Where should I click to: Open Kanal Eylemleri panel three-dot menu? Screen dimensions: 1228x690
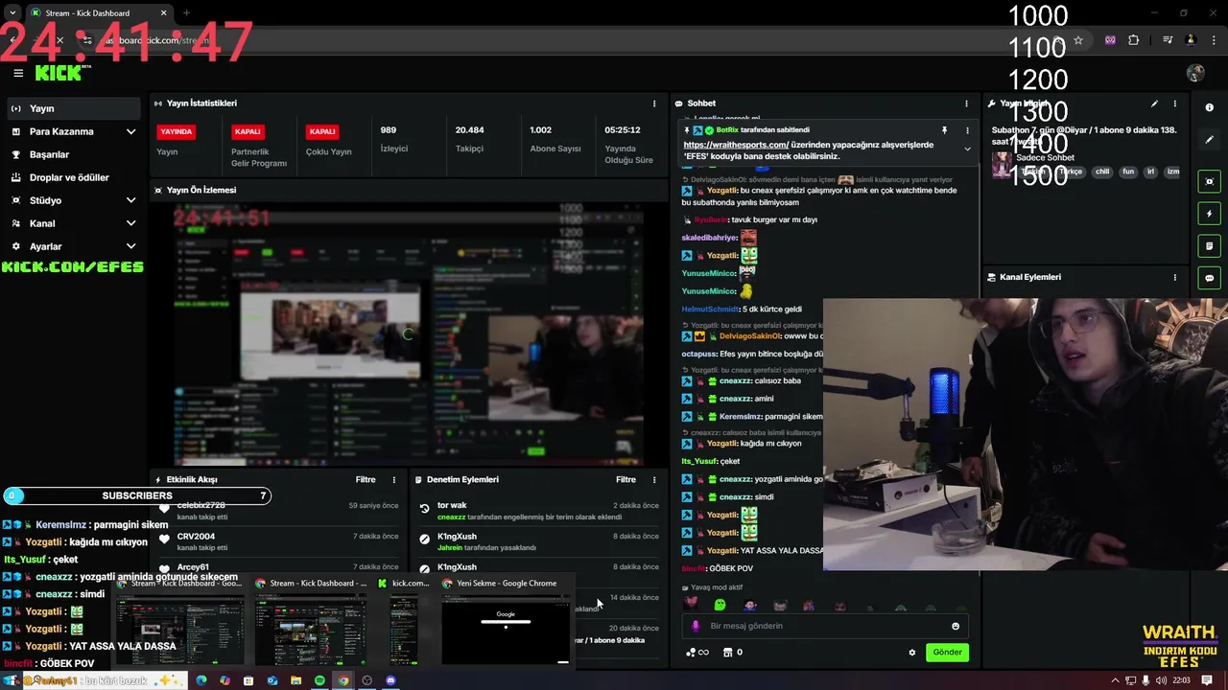pos(1174,277)
